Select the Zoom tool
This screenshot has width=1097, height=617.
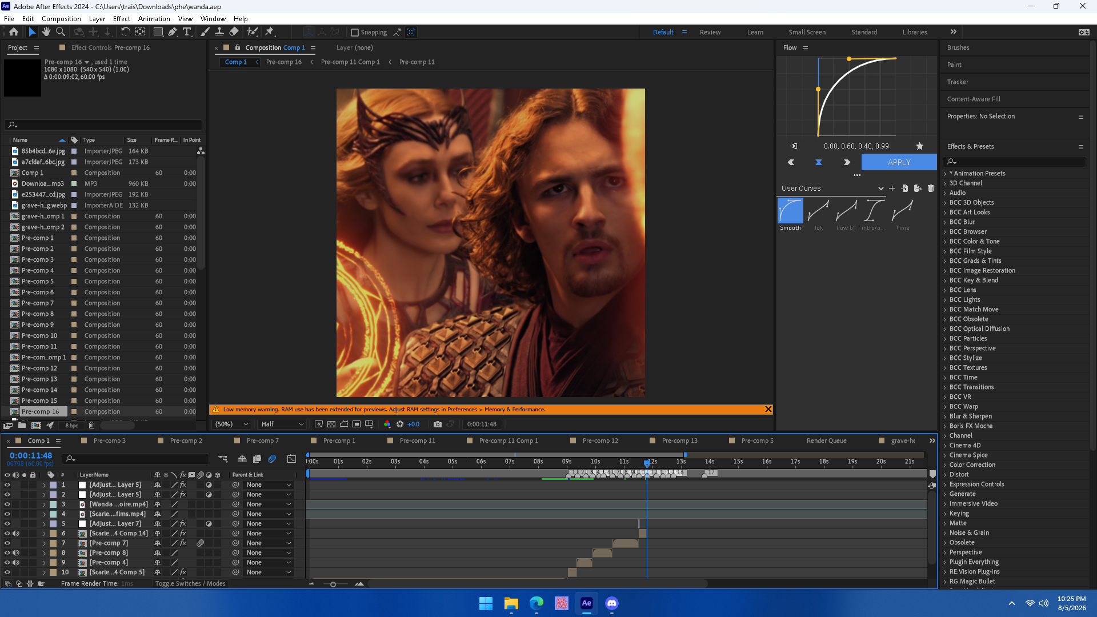[60, 32]
